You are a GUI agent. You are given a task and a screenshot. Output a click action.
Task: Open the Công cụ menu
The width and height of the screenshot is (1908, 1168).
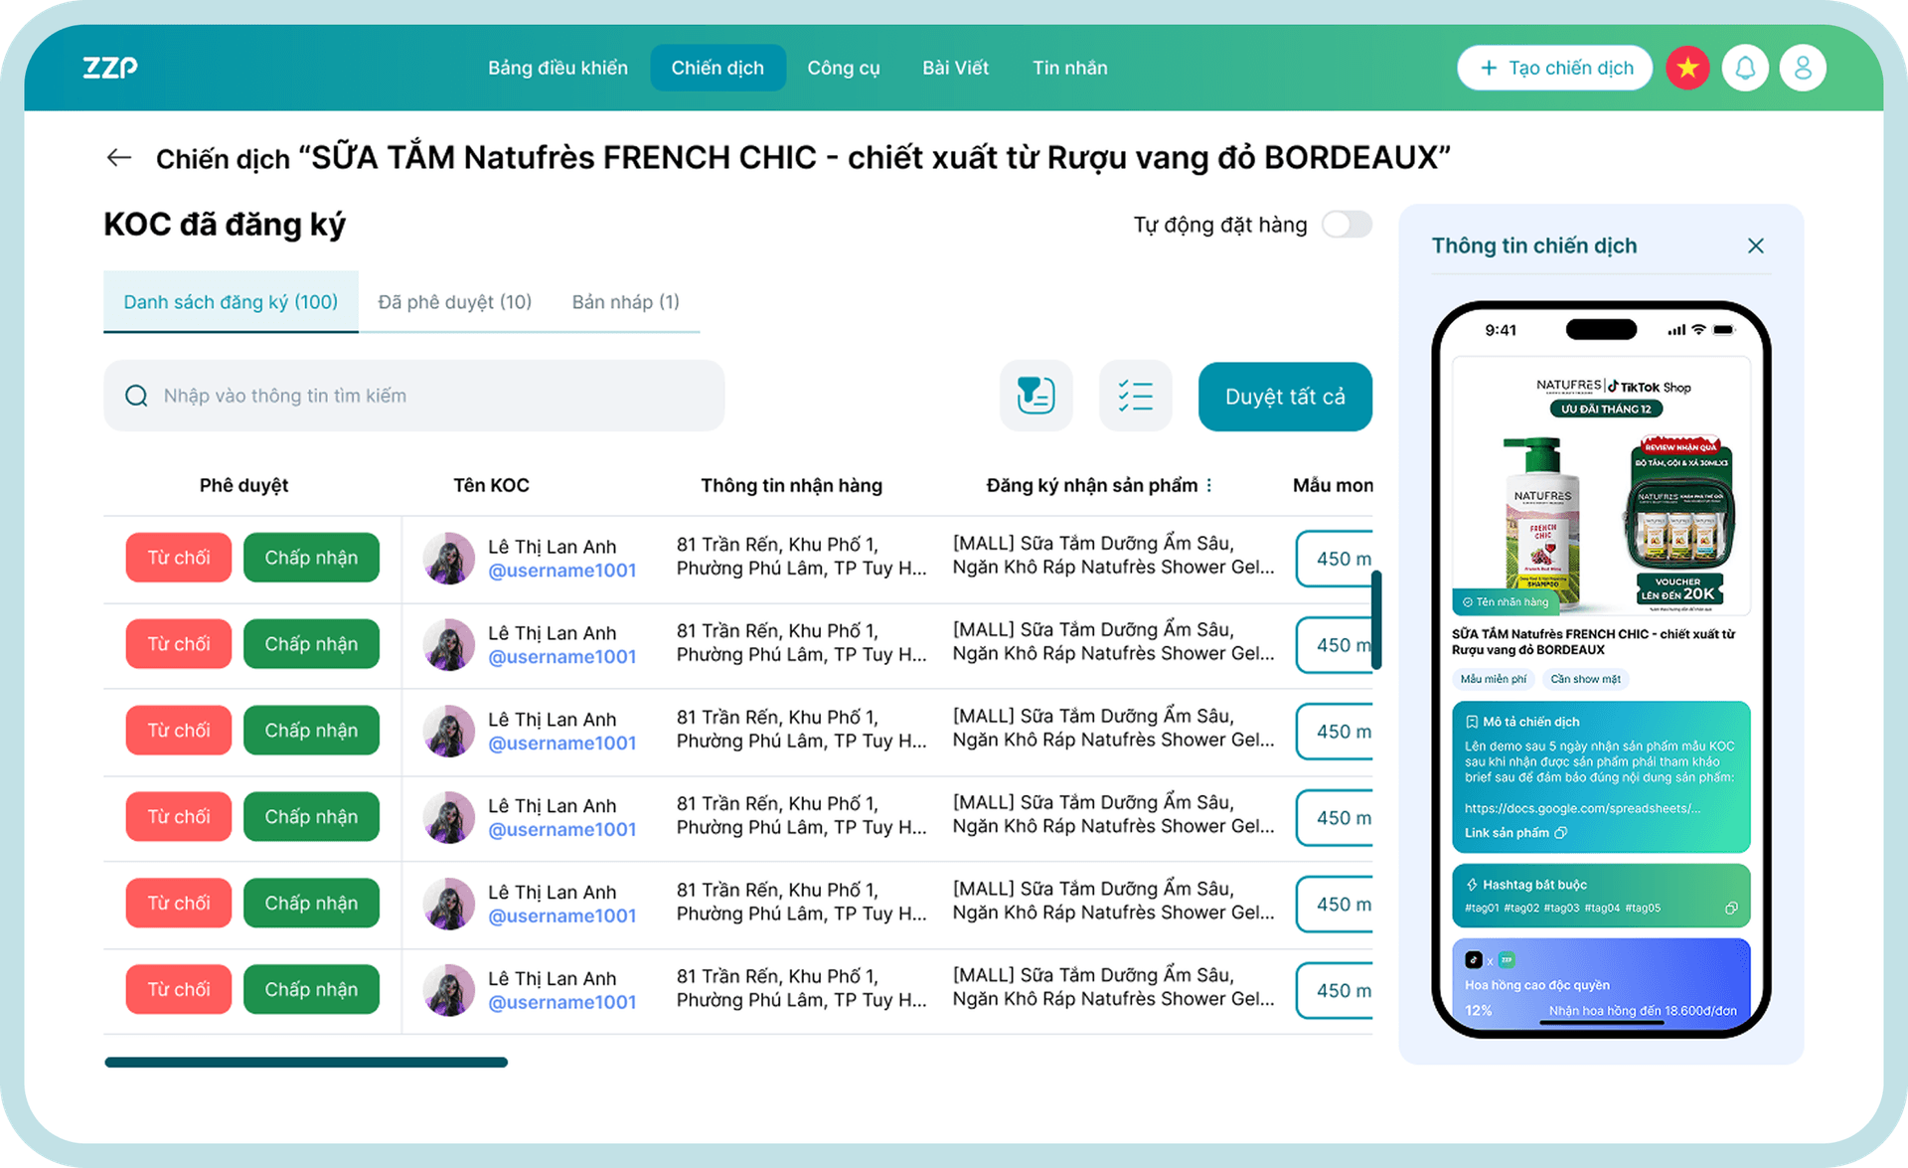pos(843,68)
